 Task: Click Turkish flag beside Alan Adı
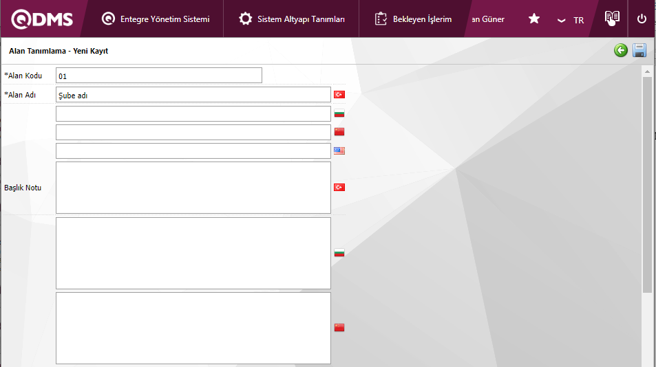(x=339, y=95)
